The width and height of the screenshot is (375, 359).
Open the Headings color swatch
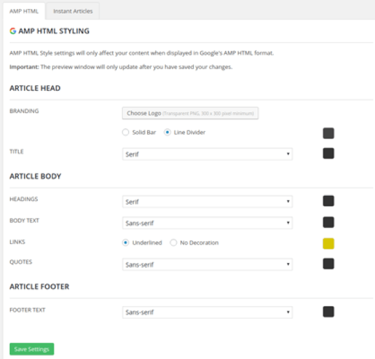pos(328,201)
